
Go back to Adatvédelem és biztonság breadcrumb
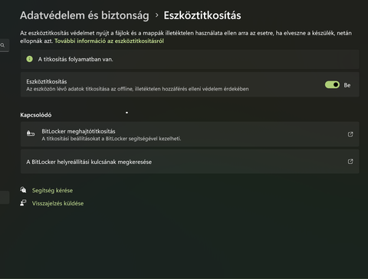click(x=84, y=15)
